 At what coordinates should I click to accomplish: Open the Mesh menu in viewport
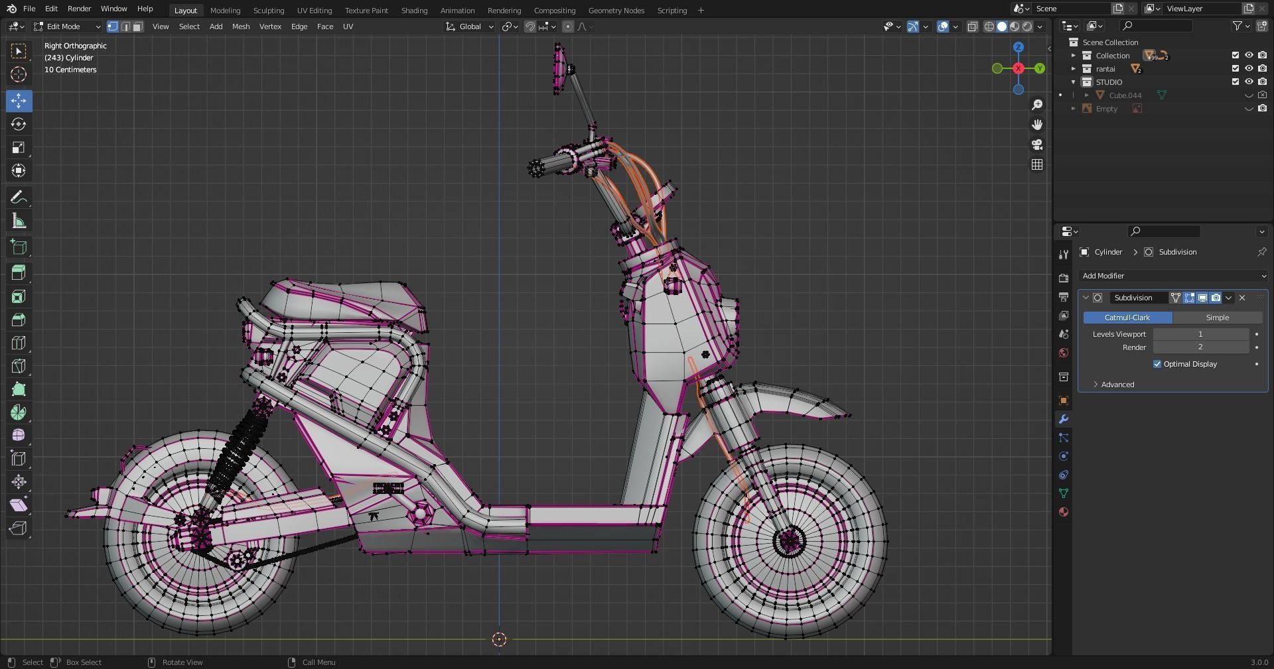tap(241, 27)
